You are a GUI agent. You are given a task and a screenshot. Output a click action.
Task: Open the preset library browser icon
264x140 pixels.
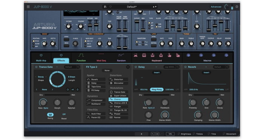pos(105,7)
